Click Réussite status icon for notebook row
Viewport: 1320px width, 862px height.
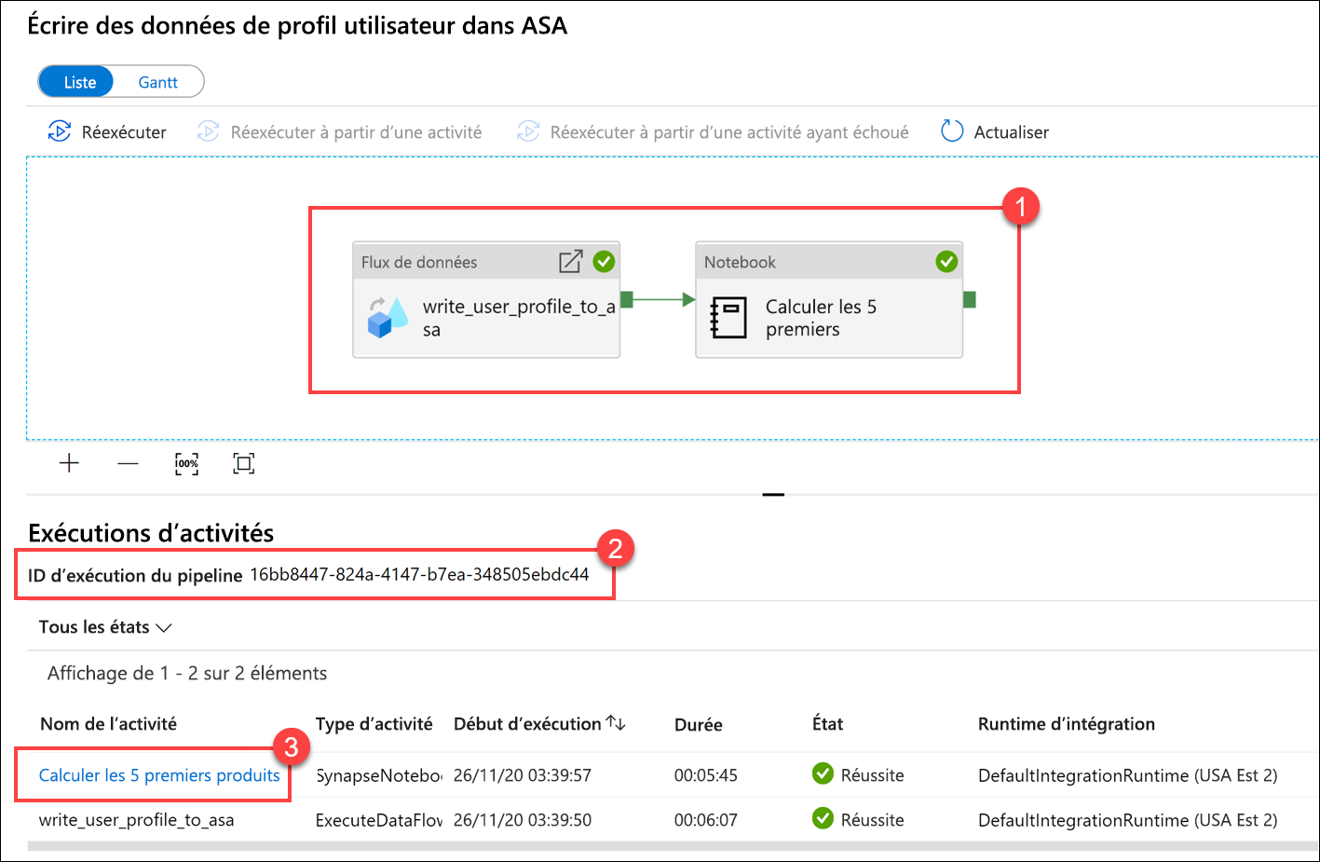coord(823,773)
